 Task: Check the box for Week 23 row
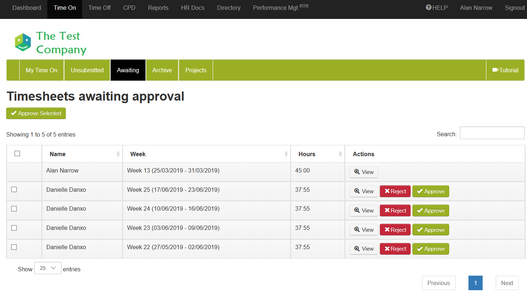coord(14,228)
